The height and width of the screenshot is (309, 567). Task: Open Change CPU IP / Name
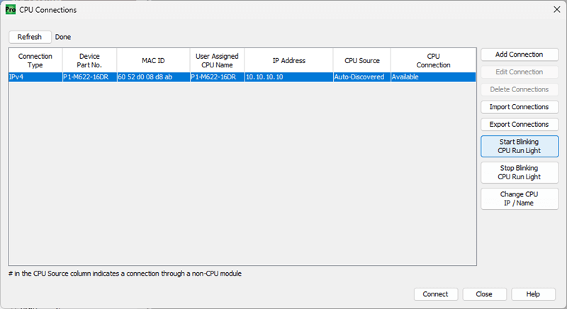[519, 198]
